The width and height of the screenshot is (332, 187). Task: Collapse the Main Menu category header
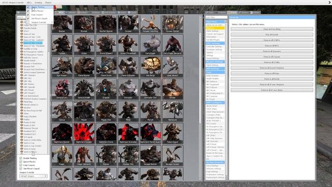pos(215,22)
